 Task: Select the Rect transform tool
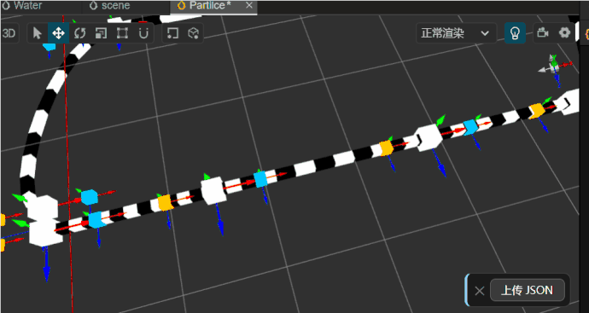pos(122,33)
